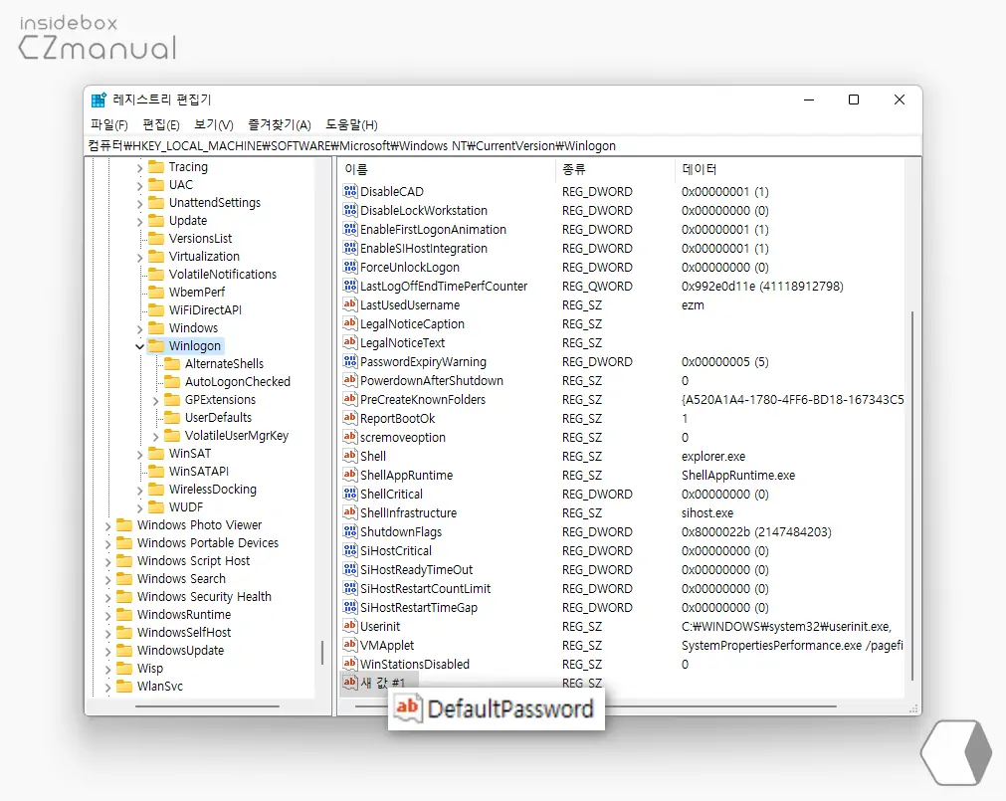Image resolution: width=1006 pixels, height=801 pixels.
Task: Expand the WirelessDocking key
Action: 140,490
